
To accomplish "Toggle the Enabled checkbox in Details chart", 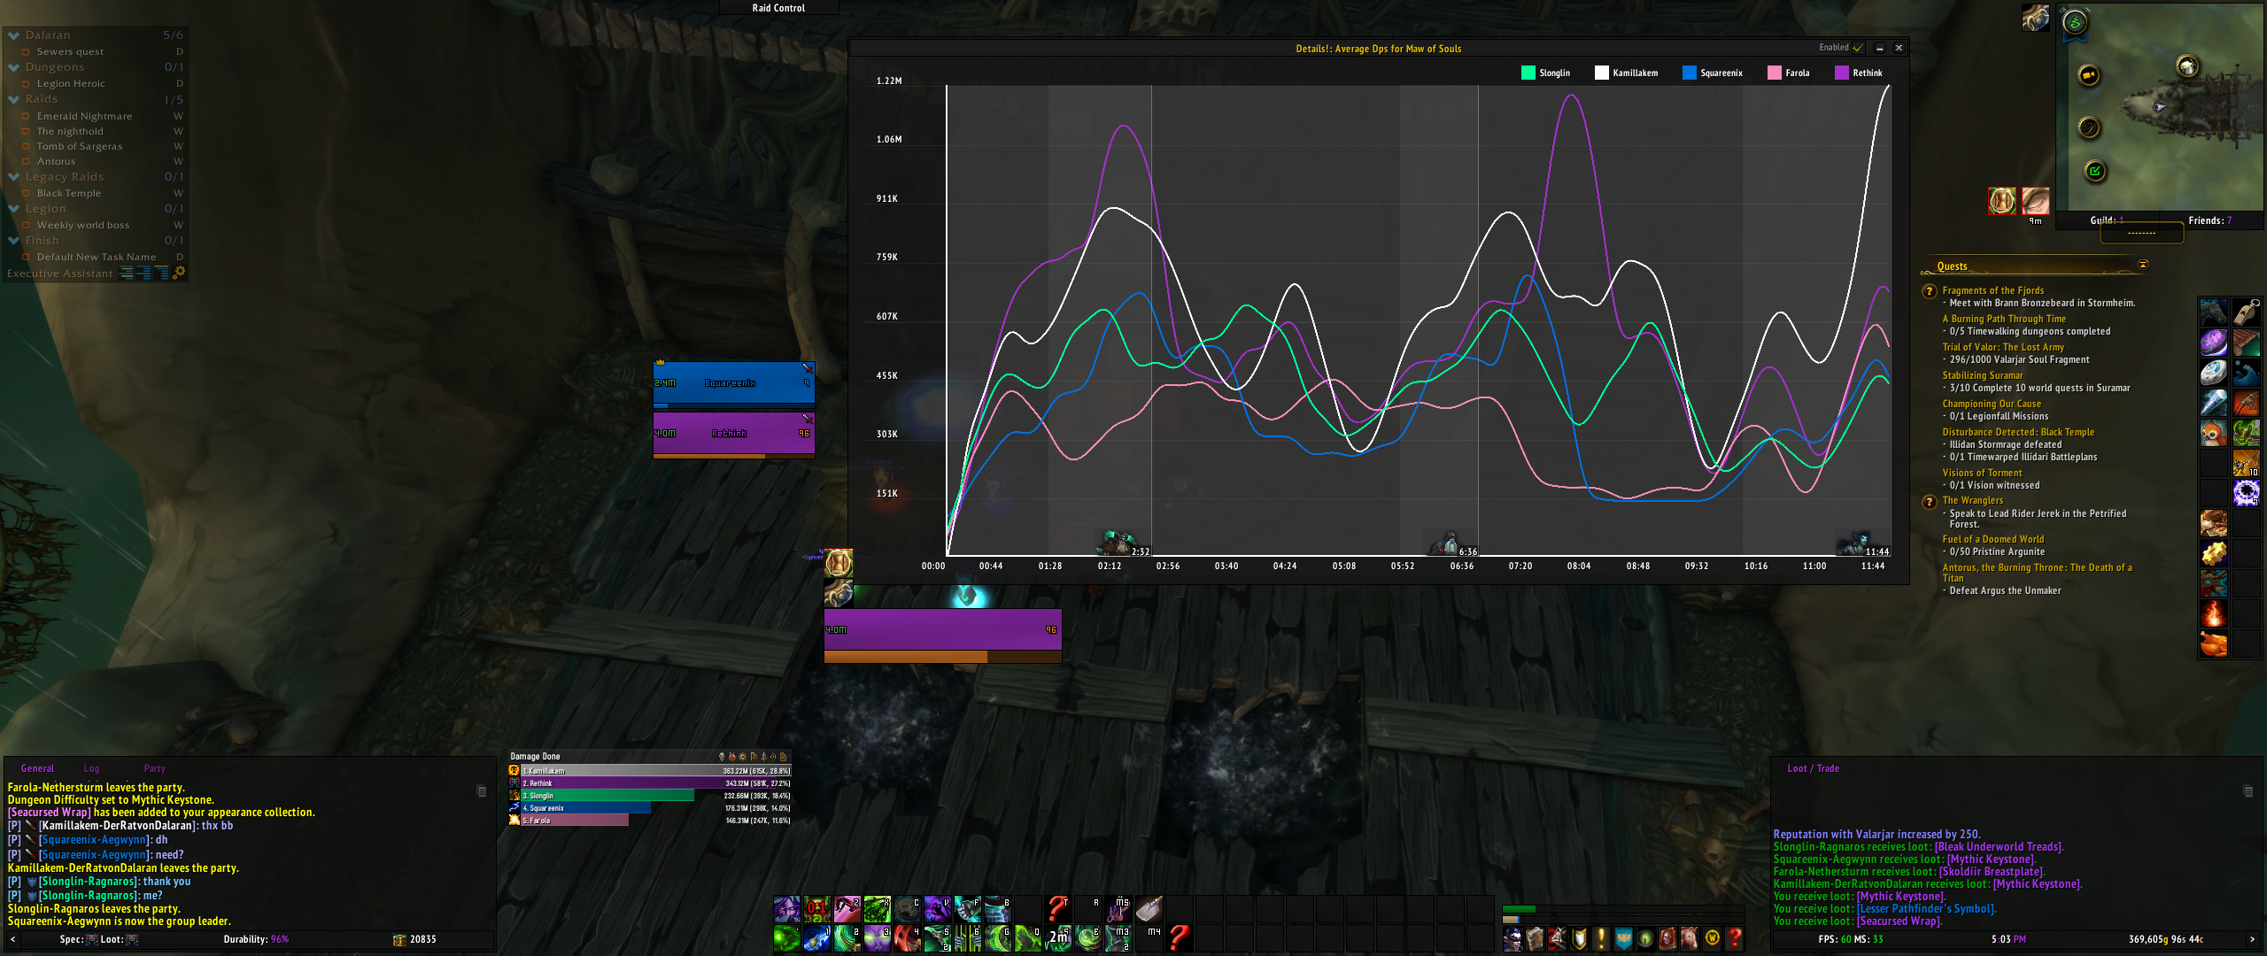I will 1859,48.
